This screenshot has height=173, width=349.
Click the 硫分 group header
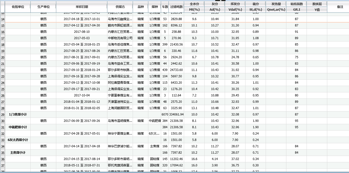[x=255, y=4]
